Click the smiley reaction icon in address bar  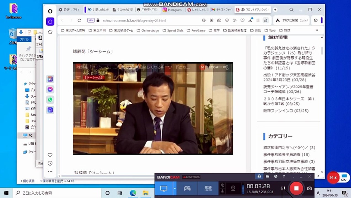[204, 20]
